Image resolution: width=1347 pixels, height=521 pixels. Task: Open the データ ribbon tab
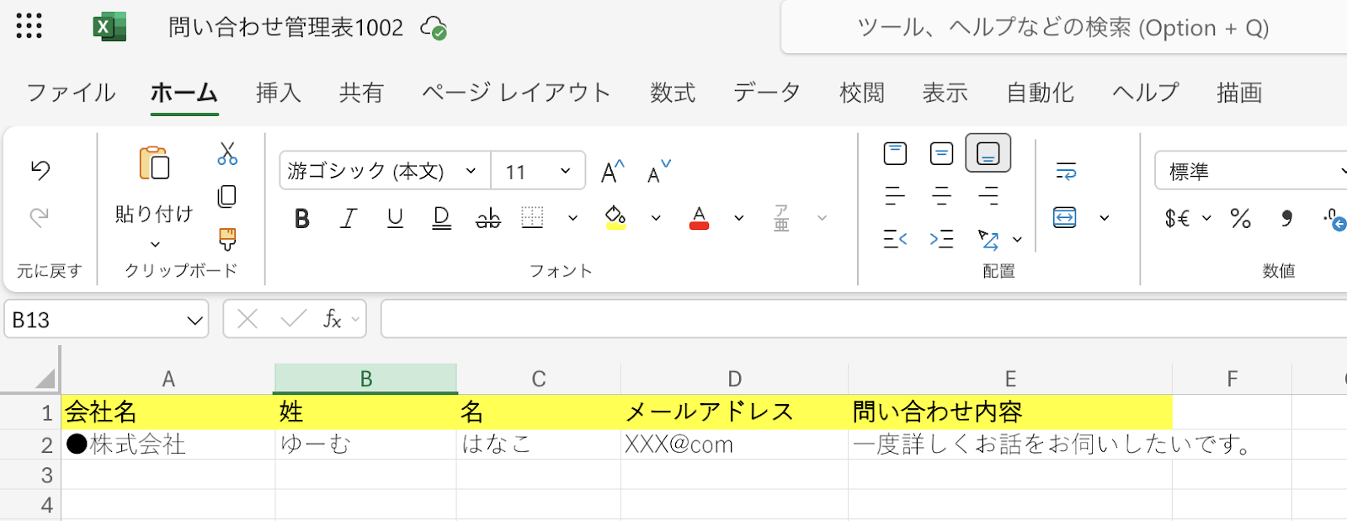coord(766,93)
